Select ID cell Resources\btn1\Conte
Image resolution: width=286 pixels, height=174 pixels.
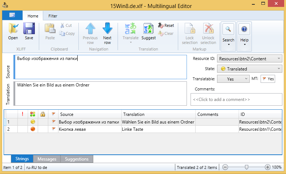[260, 129]
